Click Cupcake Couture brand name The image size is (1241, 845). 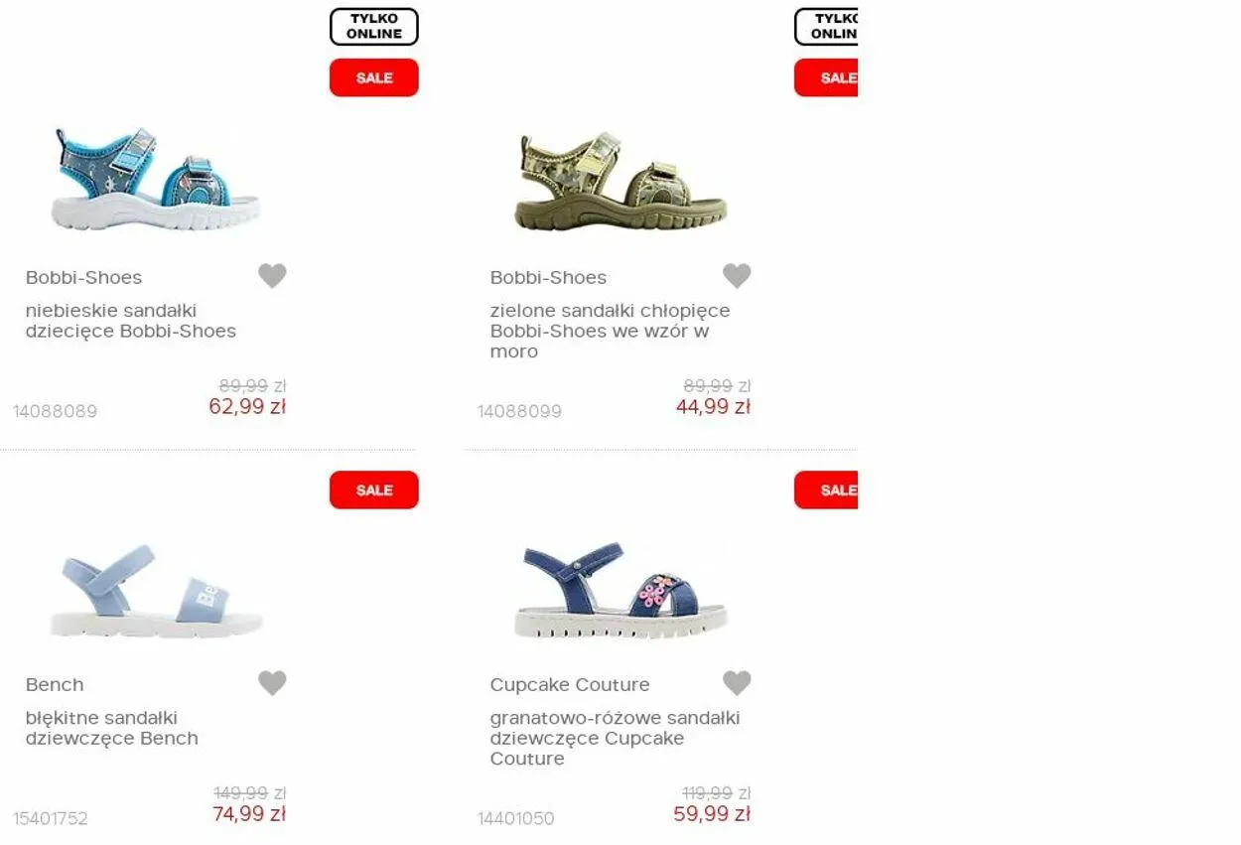[x=570, y=685]
